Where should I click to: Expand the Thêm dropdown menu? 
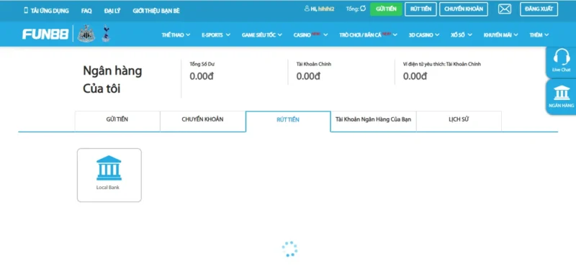pos(539,35)
